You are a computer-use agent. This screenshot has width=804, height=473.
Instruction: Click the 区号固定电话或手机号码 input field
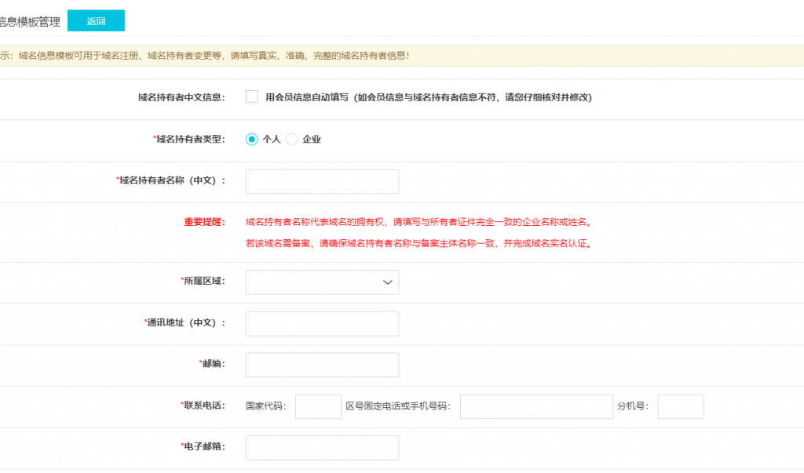pos(536,406)
